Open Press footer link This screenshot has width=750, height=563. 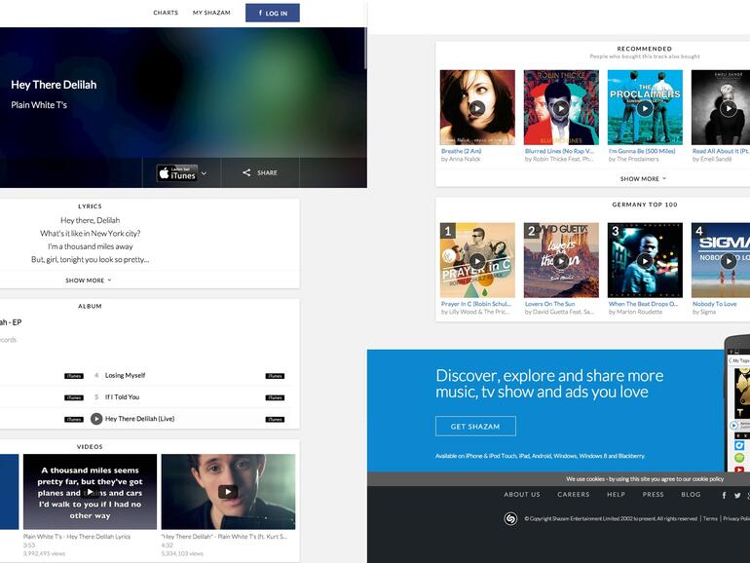tap(653, 495)
